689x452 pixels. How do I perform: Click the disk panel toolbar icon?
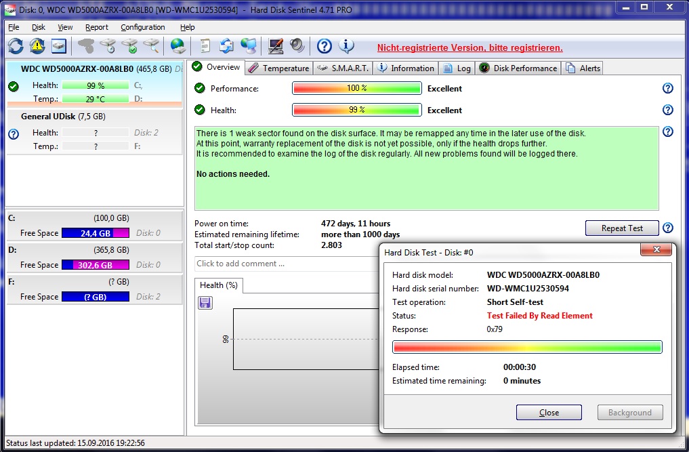[x=59, y=45]
